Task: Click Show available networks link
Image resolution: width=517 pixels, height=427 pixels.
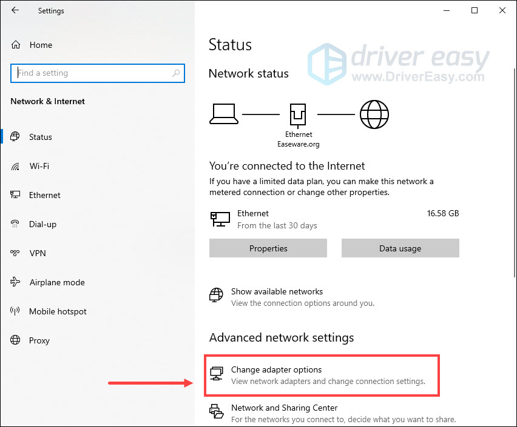Action: 277,292
